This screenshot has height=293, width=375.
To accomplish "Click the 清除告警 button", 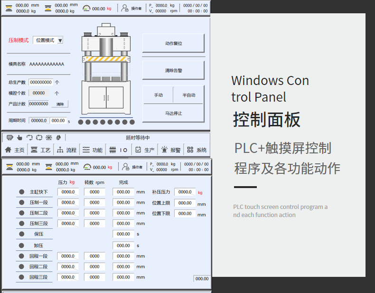I will pyautogui.click(x=173, y=70).
